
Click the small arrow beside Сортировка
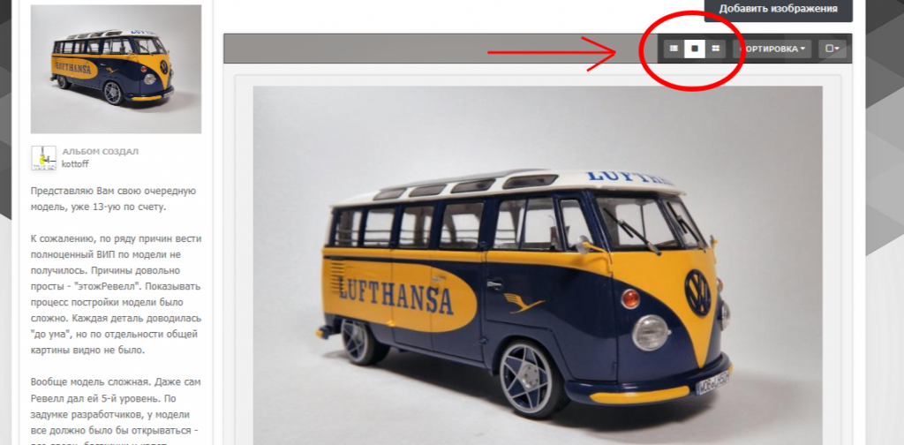pos(802,49)
